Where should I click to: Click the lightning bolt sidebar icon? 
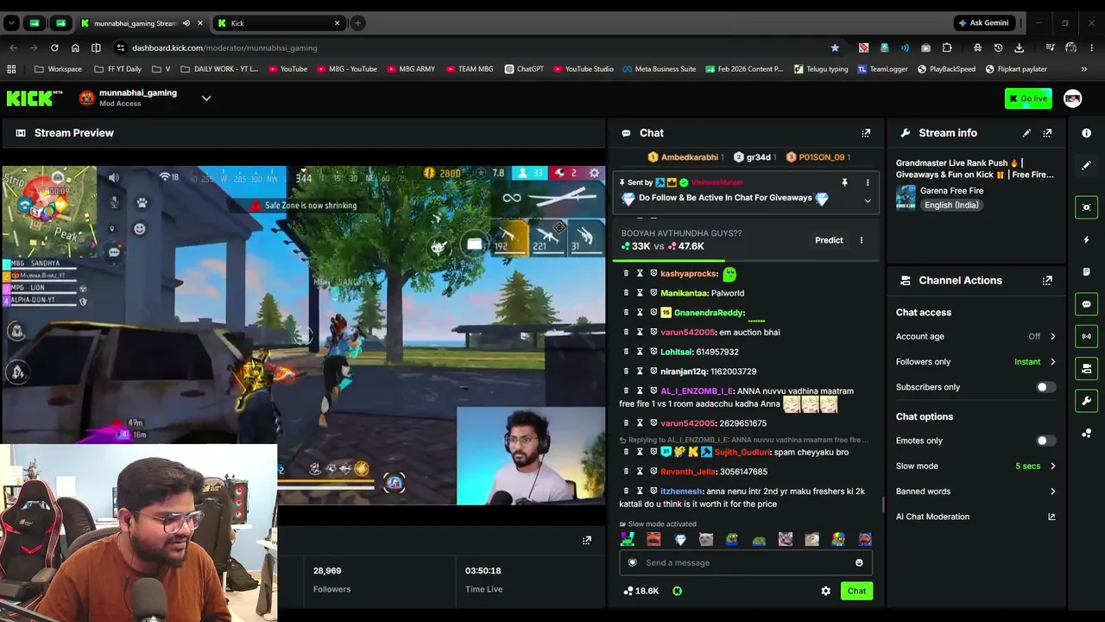pyautogui.click(x=1086, y=239)
